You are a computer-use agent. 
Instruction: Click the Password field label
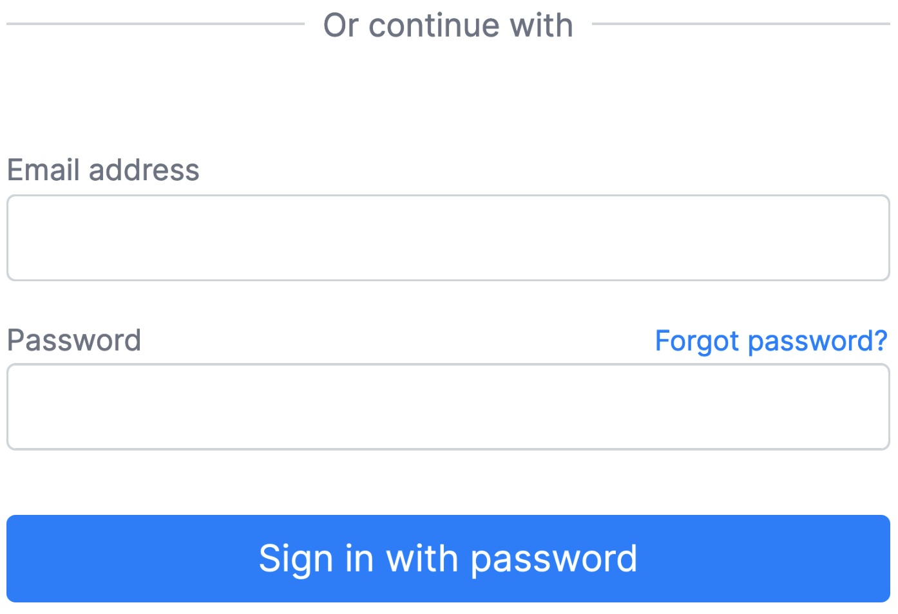pyautogui.click(x=74, y=340)
